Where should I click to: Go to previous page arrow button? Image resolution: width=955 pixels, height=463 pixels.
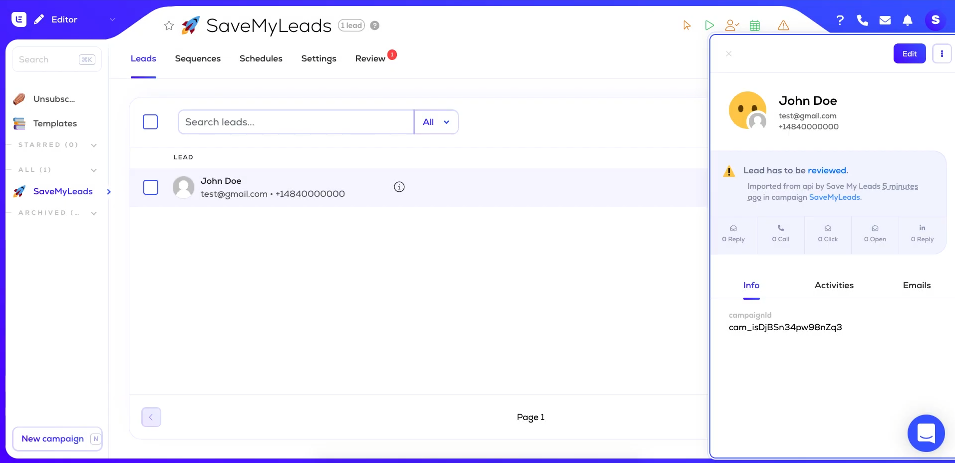pos(151,417)
